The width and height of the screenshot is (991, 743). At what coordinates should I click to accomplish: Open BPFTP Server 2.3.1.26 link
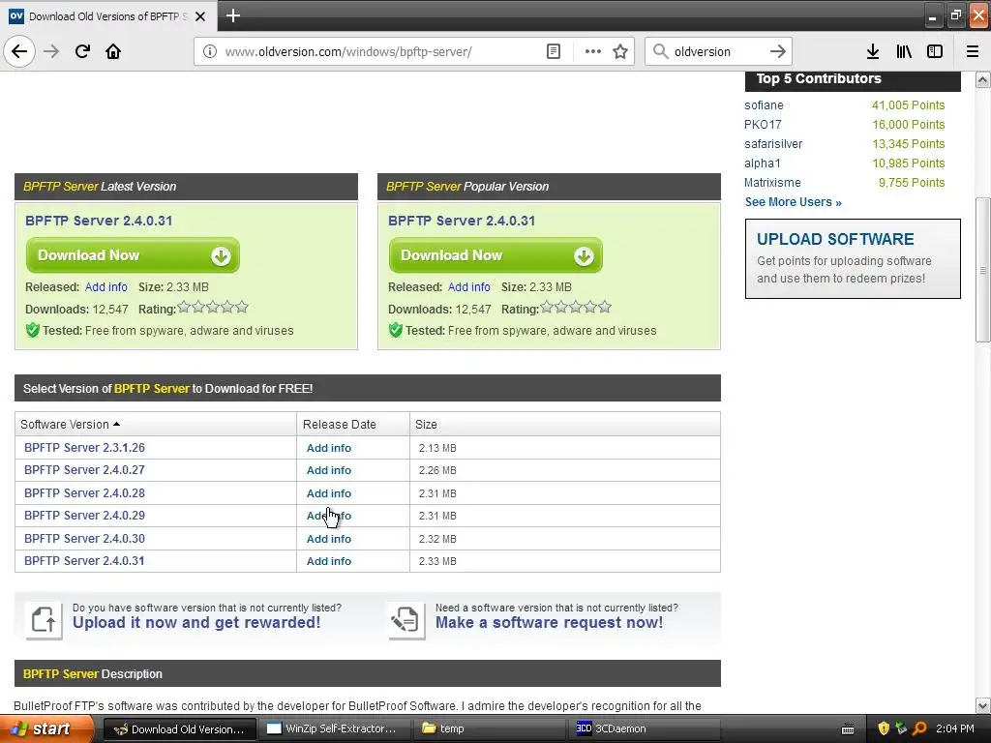click(x=84, y=447)
